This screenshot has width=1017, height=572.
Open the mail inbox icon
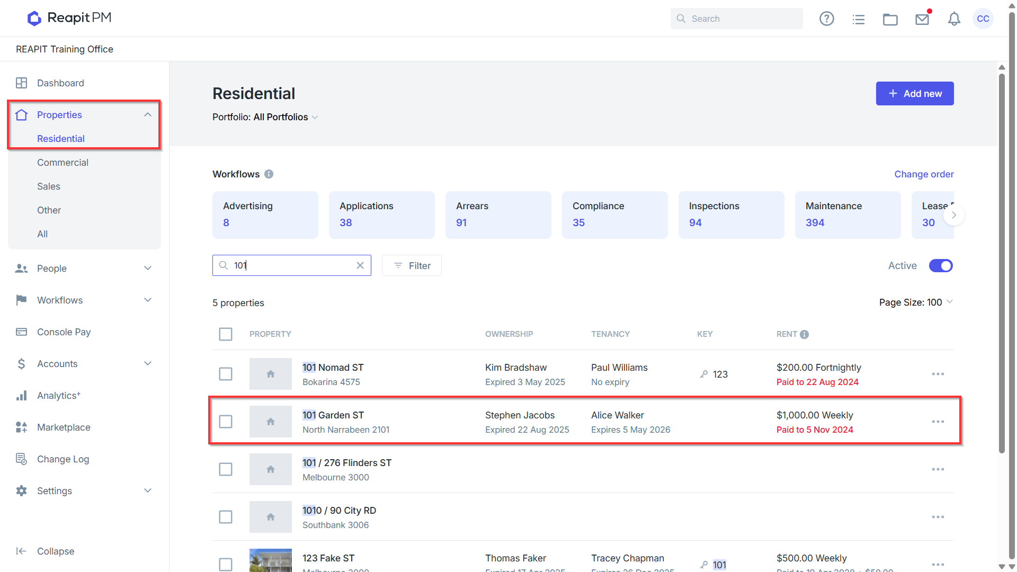[922, 19]
